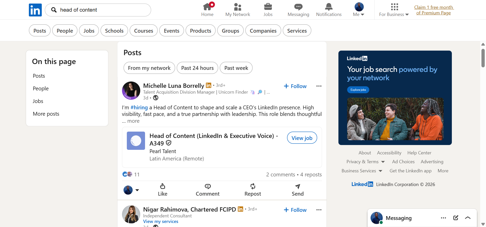Expand post text with '… more'
The image size is (486, 227).
coord(131,121)
